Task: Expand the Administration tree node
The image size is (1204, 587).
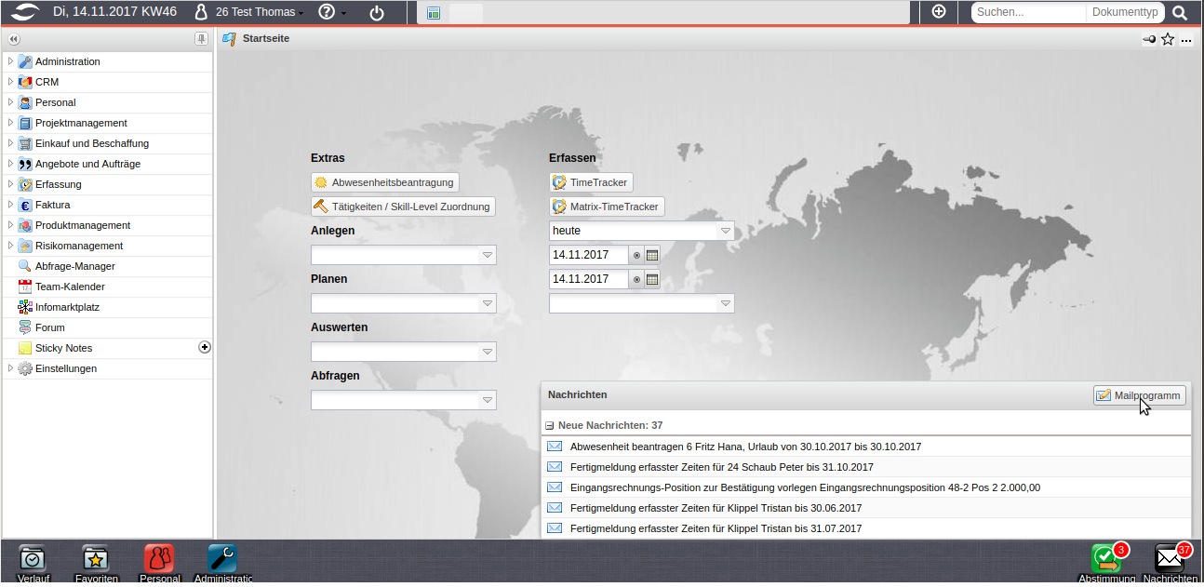Action: point(10,61)
